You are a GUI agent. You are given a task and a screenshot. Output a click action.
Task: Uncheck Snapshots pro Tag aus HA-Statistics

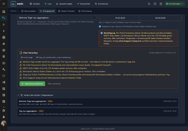tap(100, 26)
